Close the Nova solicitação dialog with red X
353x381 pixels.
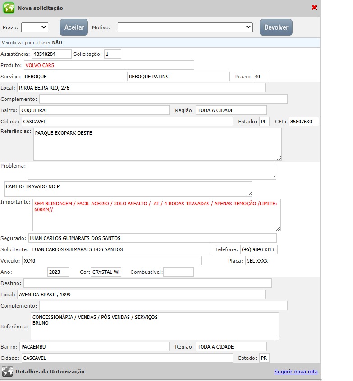pos(314,8)
